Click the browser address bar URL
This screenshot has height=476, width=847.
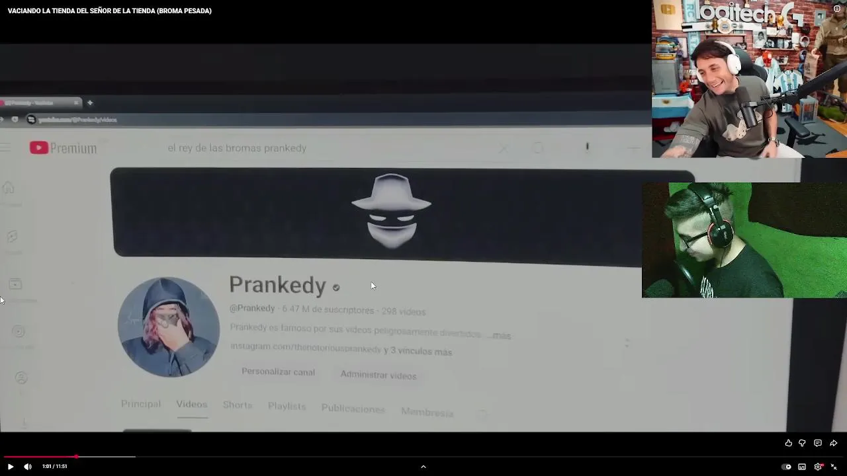tap(77, 120)
